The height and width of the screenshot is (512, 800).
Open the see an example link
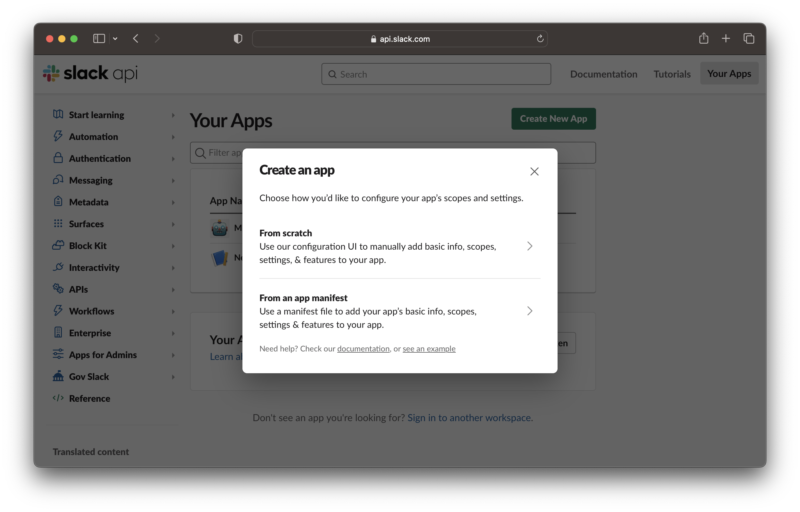(x=429, y=348)
